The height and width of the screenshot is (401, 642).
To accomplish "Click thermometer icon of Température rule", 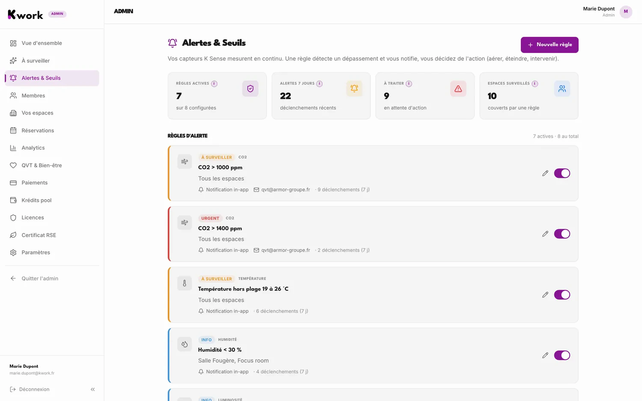I will coord(184,283).
